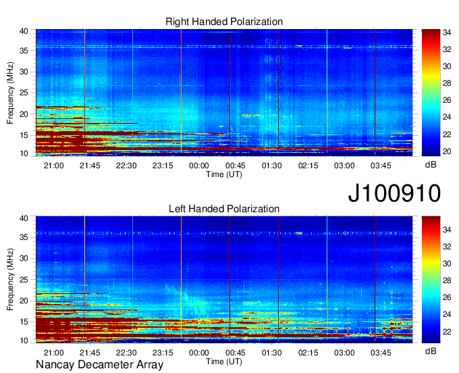Click the 34 value on Right Handed color bar
Image resolution: width=459 pixels, height=373 pixels.
click(447, 32)
